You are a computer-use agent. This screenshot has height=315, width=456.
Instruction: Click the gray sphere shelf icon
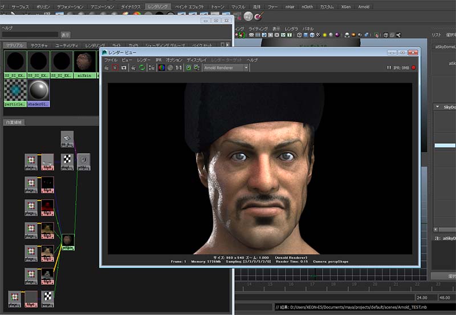(x=248, y=17)
